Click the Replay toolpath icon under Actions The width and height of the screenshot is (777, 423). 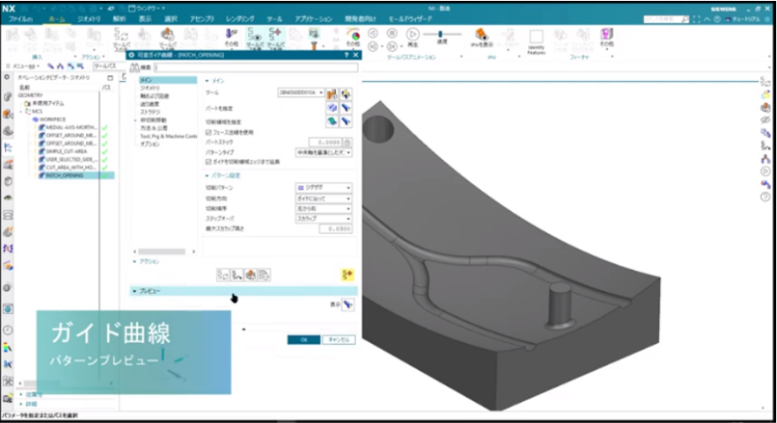tap(236, 275)
